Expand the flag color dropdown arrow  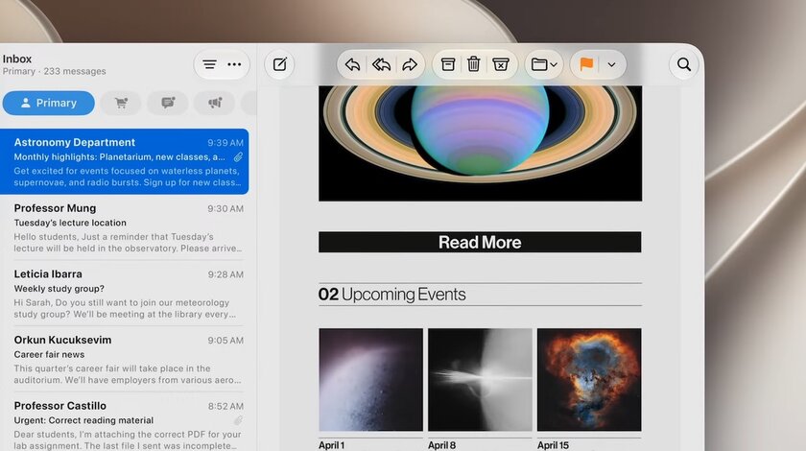pos(611,65)
